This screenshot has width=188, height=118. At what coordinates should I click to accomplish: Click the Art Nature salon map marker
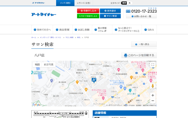click(94, 80)
